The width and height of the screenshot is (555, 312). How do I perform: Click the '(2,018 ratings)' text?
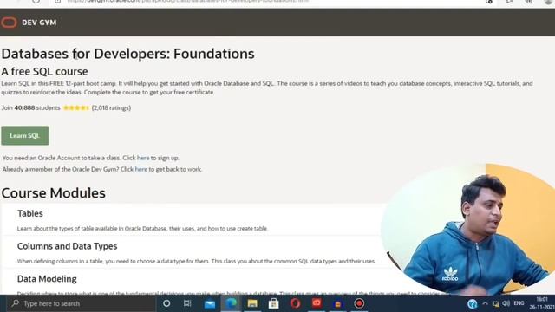click(x=111, y=107)
